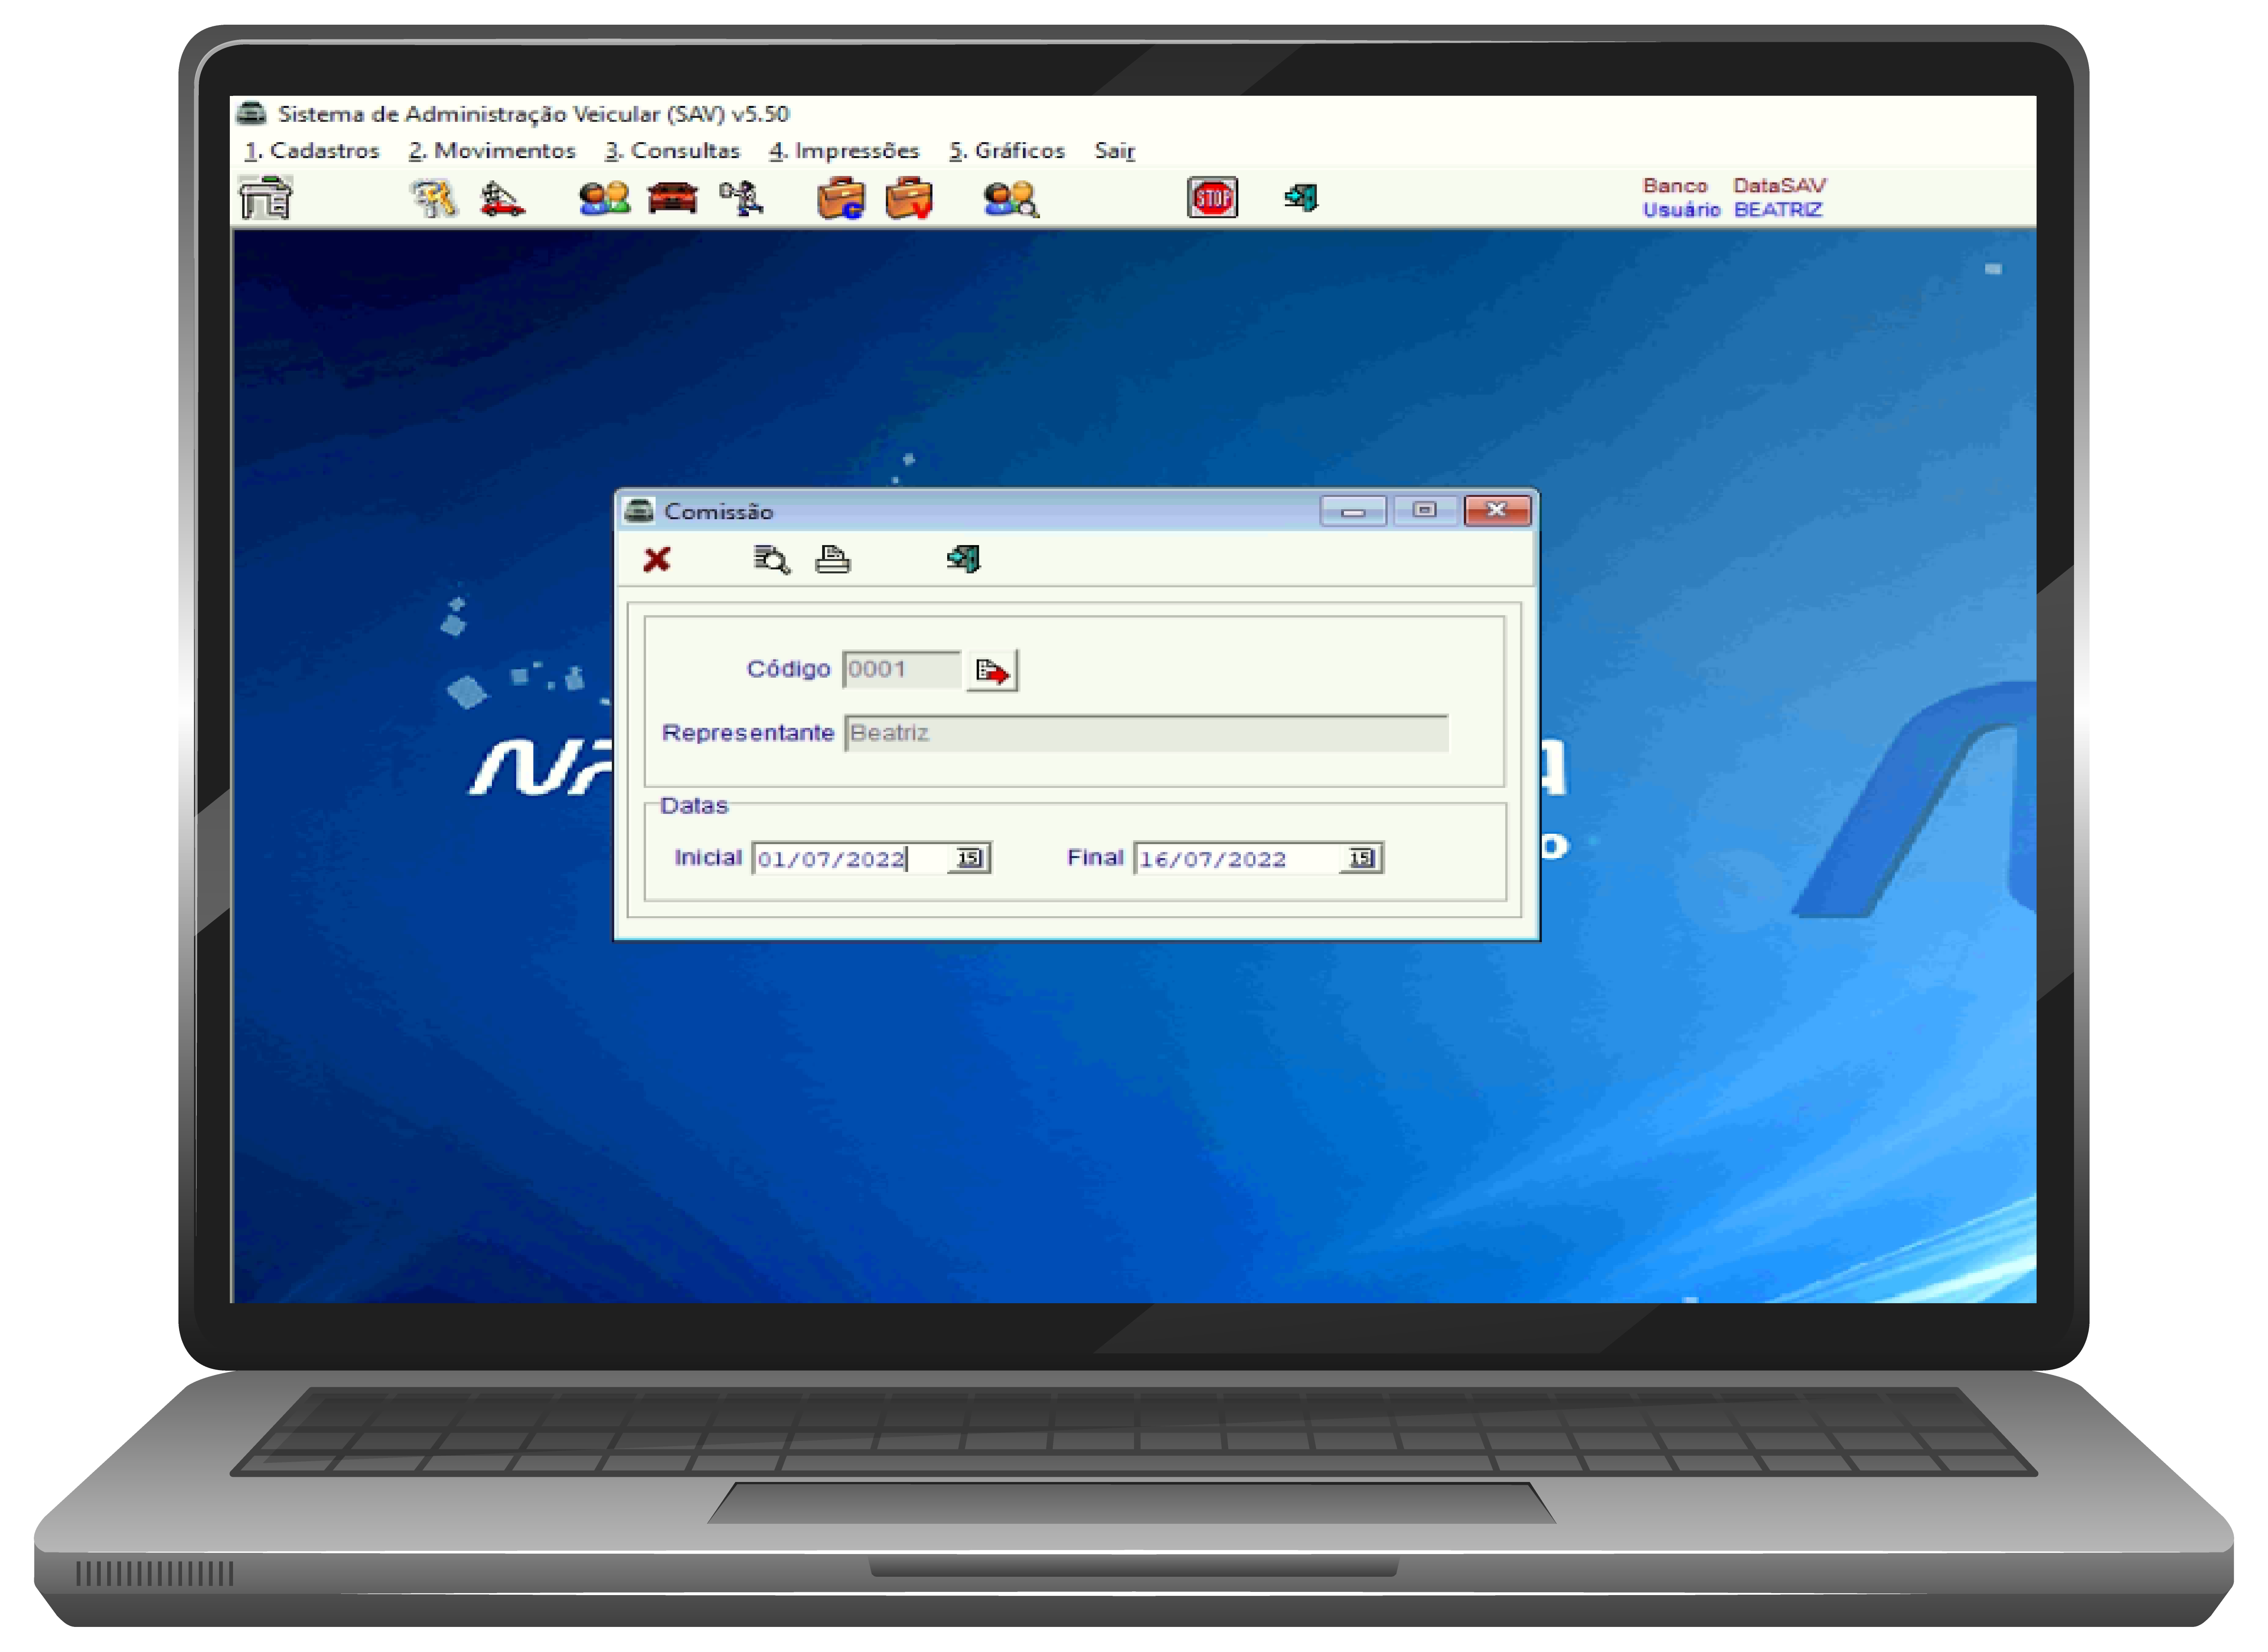Click the exit door icon in Comissão toolbar
2268x1652 pixels.
(x=964, y=559)
